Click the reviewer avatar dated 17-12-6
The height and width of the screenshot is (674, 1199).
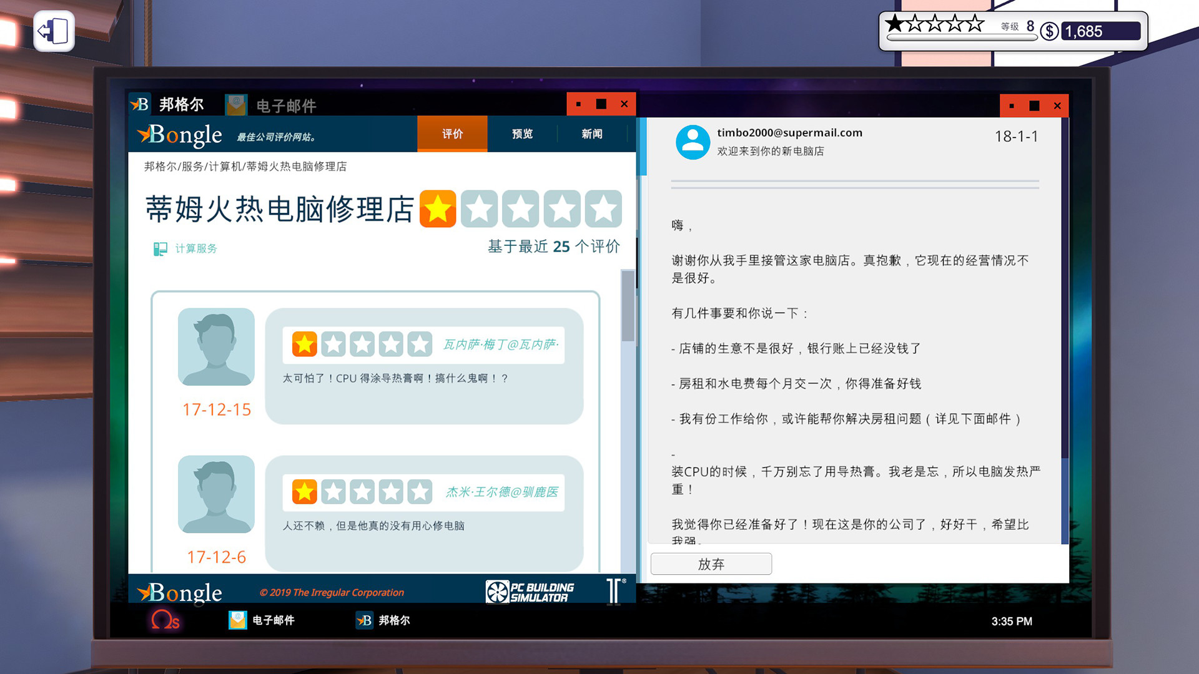[x=216, y=494]
